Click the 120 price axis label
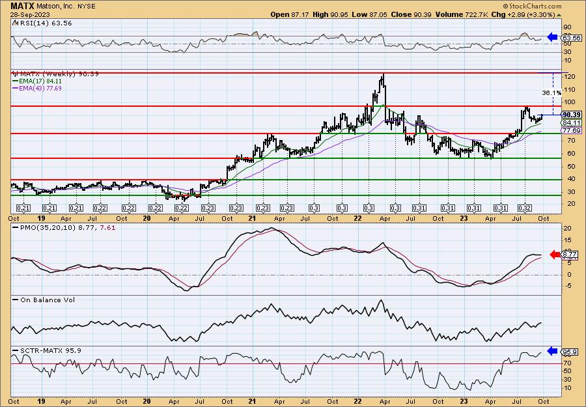The width and height of the screenshot is (586, 407). (x=568, y=77)
